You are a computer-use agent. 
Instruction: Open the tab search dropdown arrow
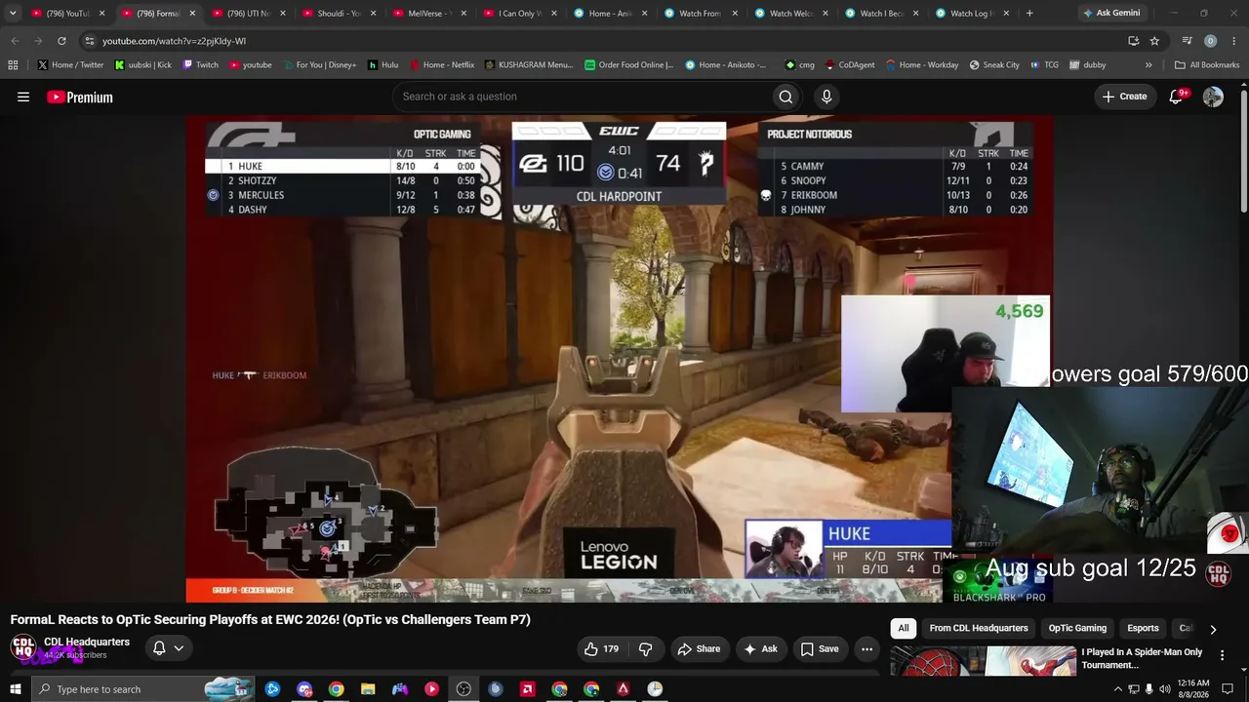[13, 14]
